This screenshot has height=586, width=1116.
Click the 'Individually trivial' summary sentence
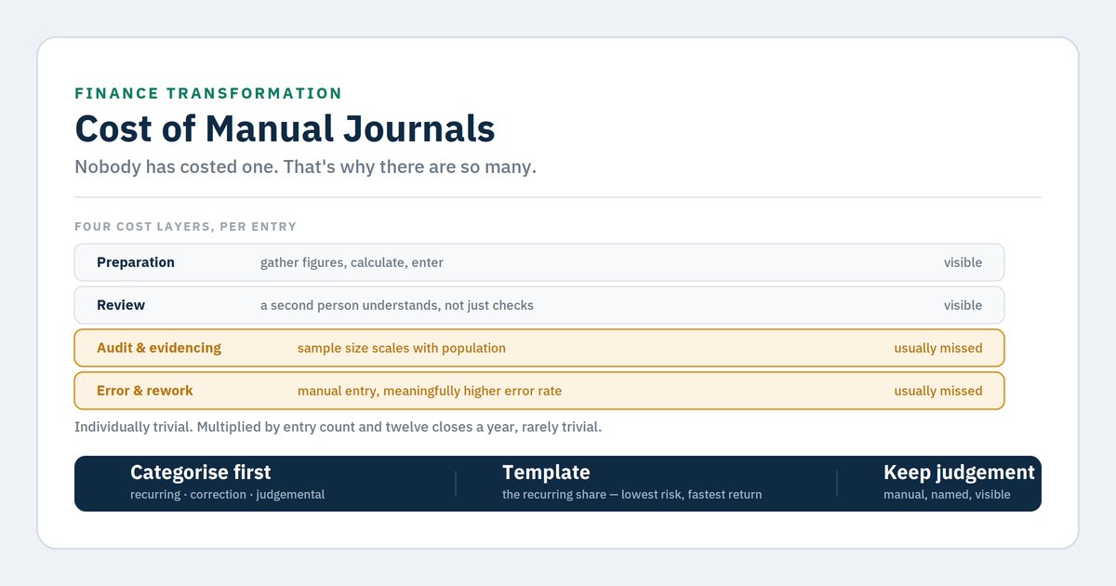point(338,427)
